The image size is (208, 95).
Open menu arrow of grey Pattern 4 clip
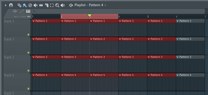point(178,75)
